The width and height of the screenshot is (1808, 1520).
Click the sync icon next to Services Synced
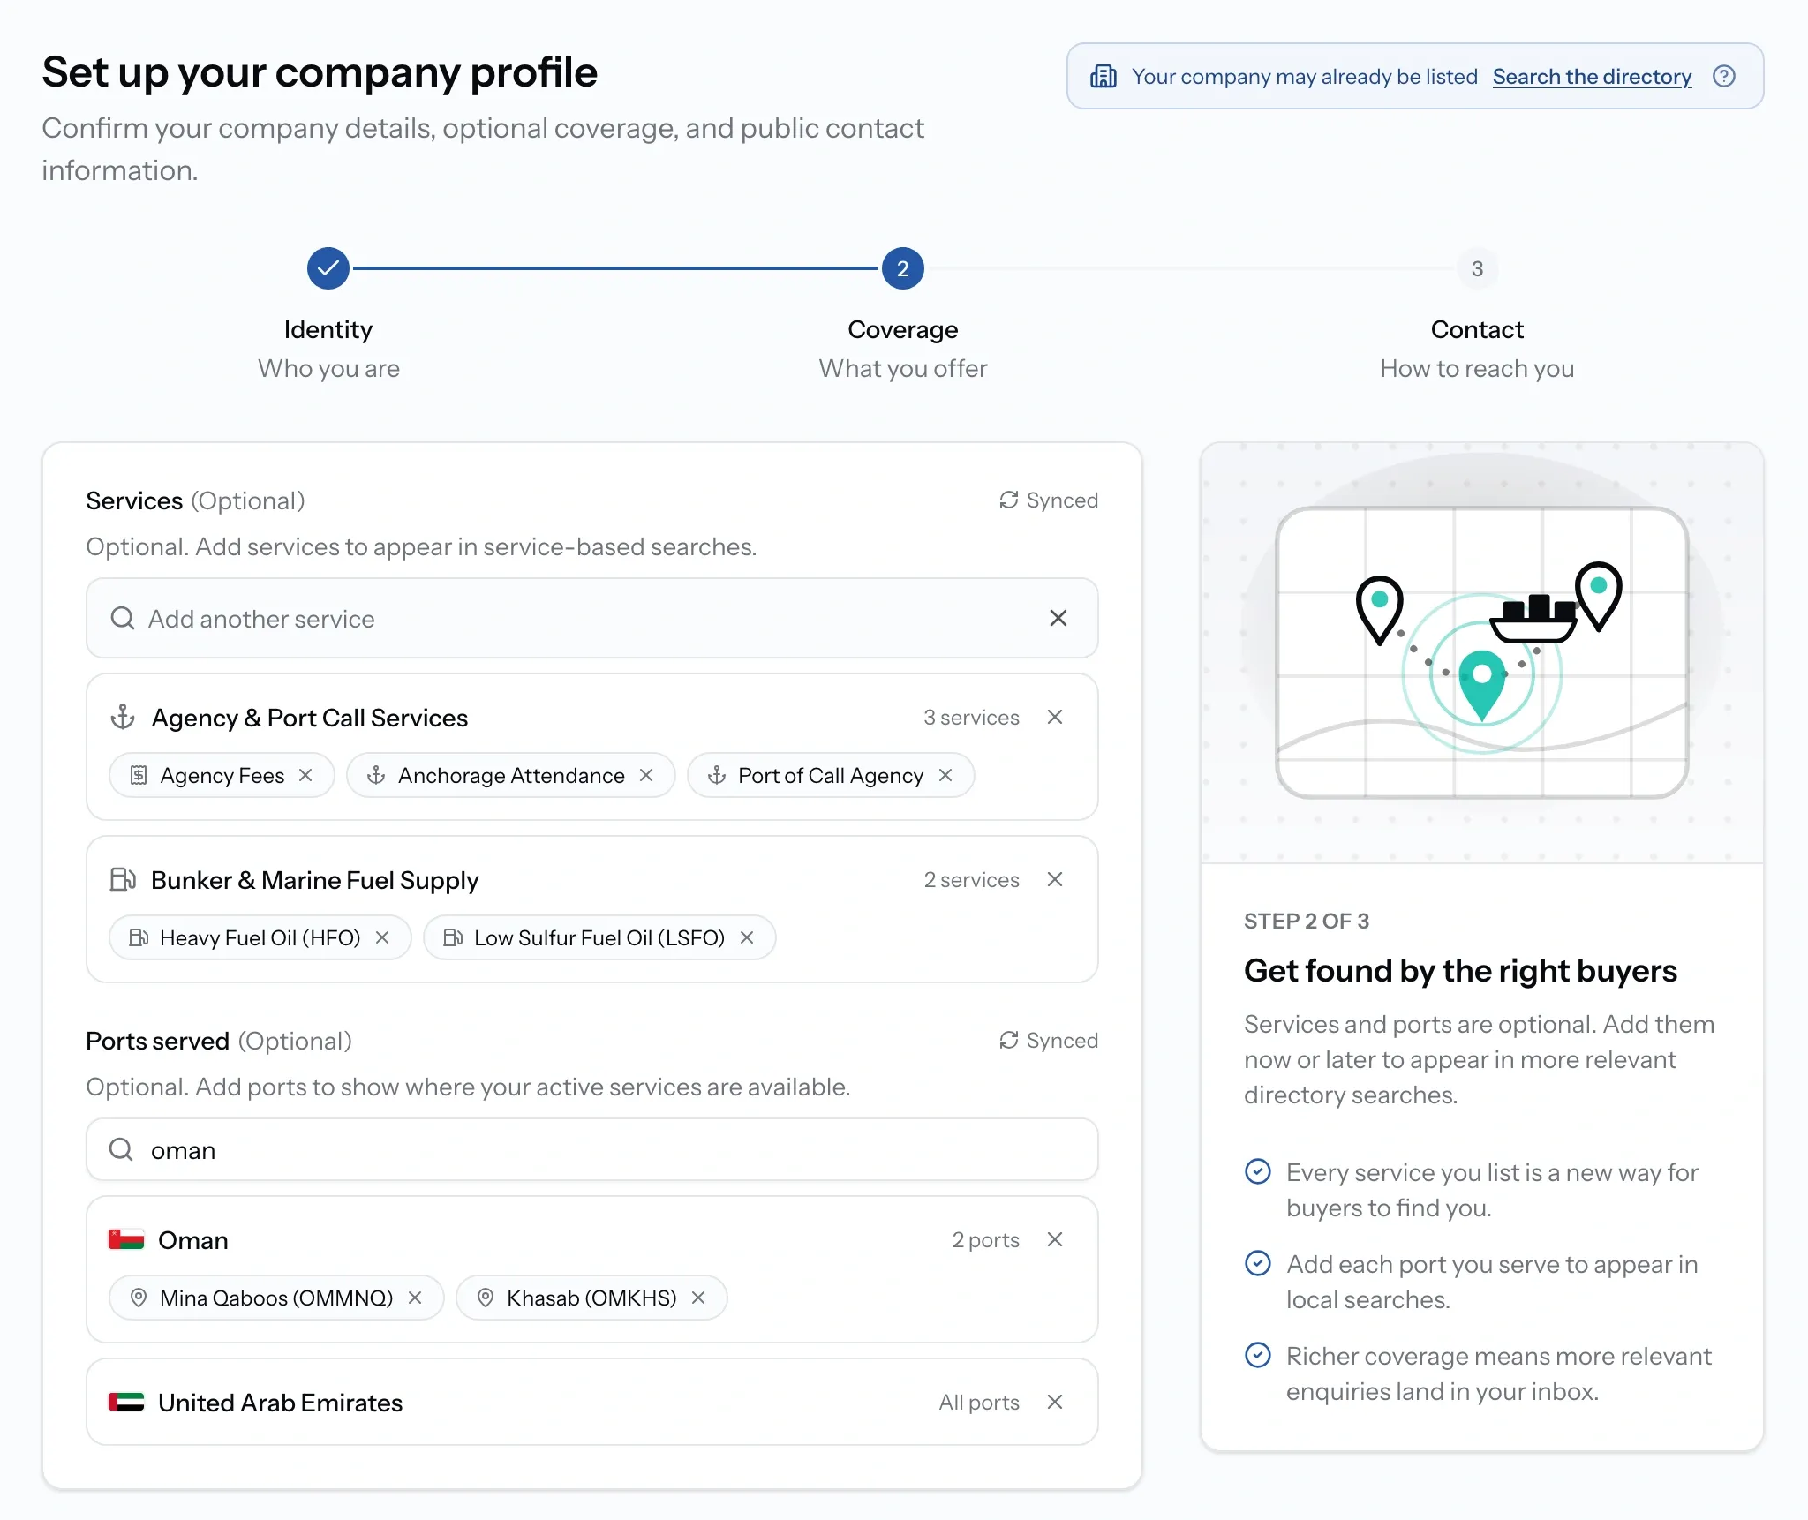click(1009, 500)
